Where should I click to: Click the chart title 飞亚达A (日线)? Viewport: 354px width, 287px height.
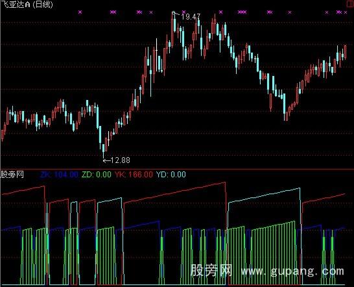[x=27, y=5]
